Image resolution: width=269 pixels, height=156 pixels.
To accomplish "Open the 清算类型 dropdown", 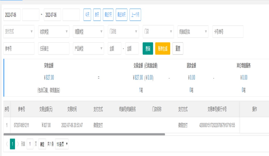I will pos(88,32).
